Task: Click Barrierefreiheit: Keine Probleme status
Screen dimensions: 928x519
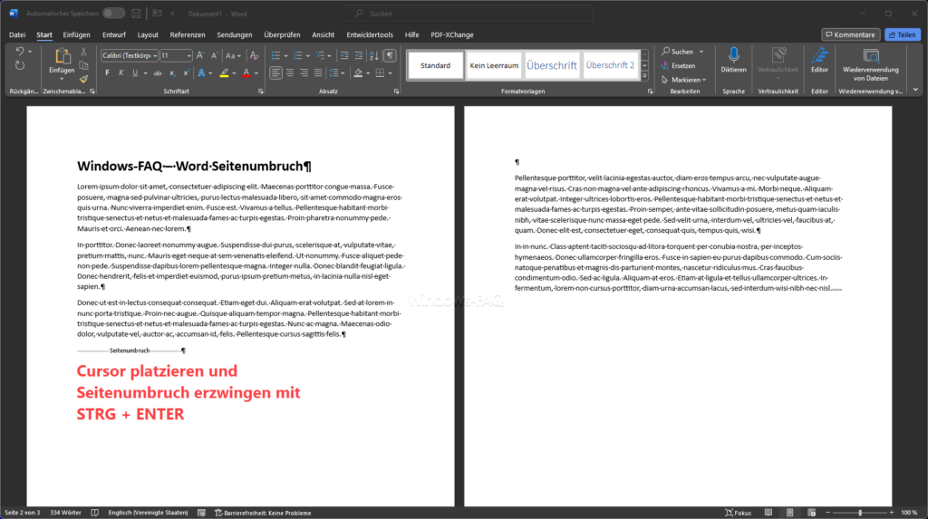Action: tap(263, 513)
